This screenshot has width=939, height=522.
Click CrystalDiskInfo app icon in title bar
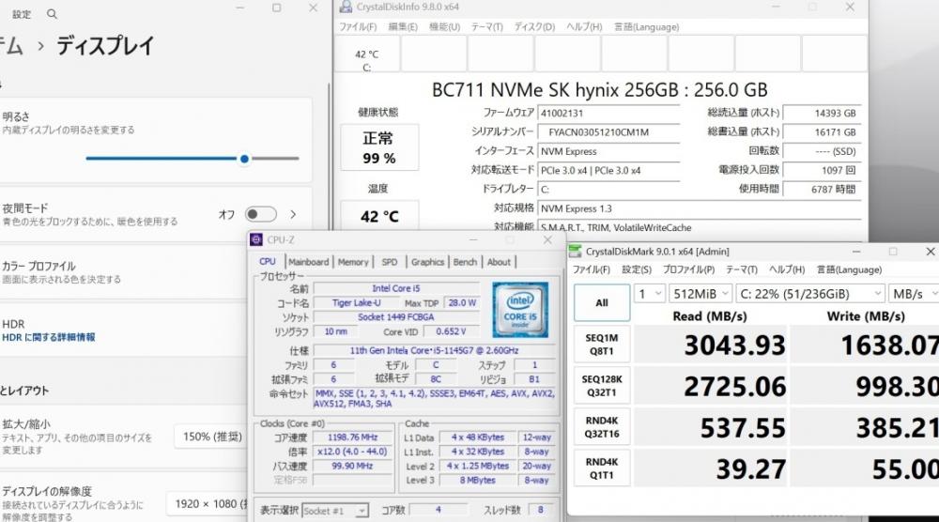[x=345, y=7]
